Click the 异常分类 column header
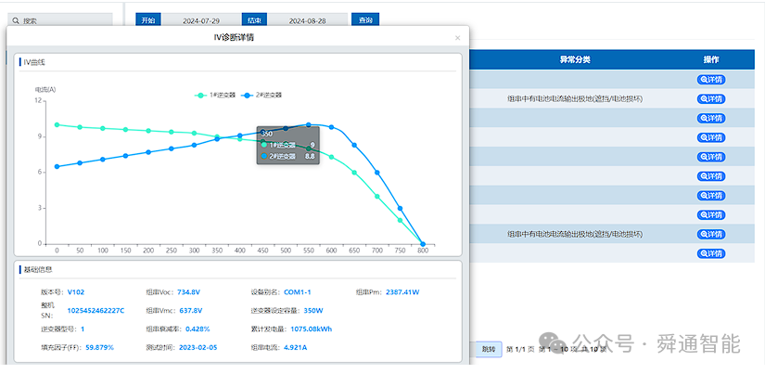The width and height of the screenshot is (765, 374). (x=575, y=59)
